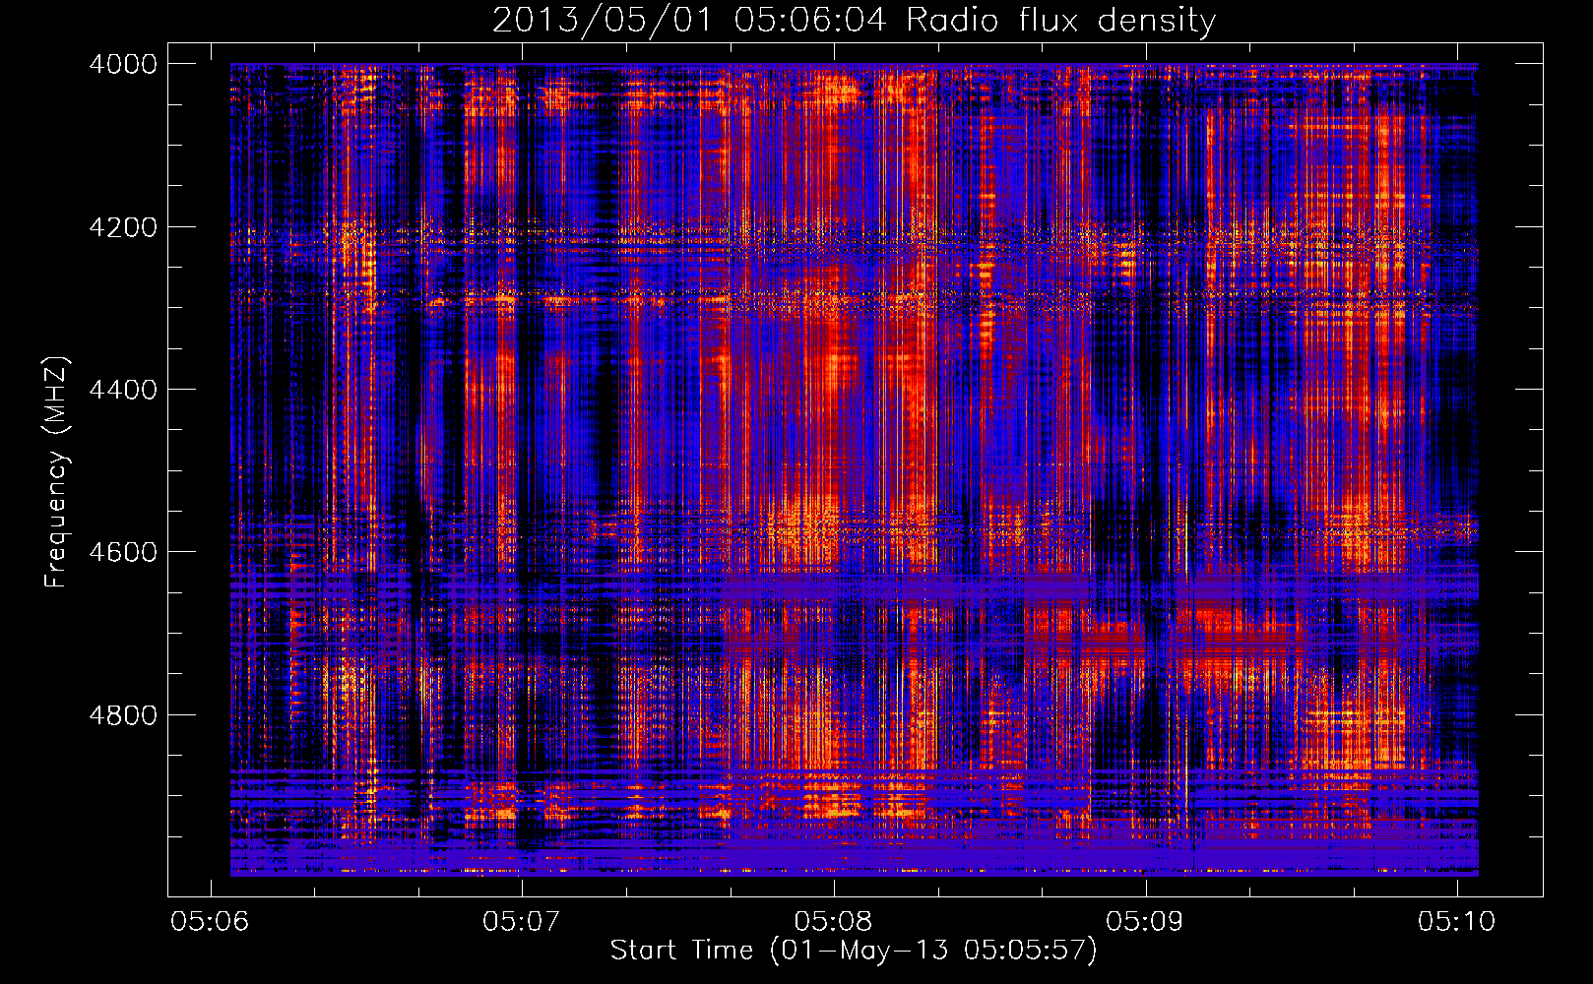Click the plot title "2013/05/01 05:06:04 Radio flux density"
The height and width of the screenshot is (984, 1593).
click(x=854, y=21)
